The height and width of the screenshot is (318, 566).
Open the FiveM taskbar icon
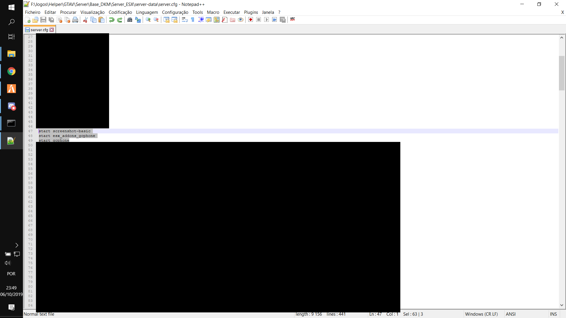[11, 89]
